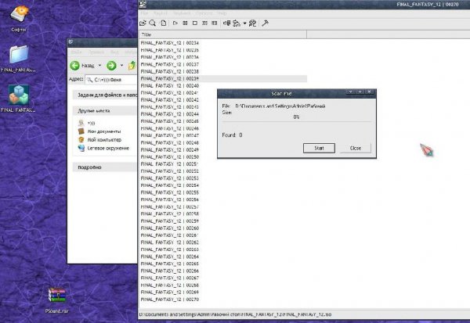The height and width of the screenshot is (323, 470).
Task: Stop playback with the square icon
Action: 195,23
